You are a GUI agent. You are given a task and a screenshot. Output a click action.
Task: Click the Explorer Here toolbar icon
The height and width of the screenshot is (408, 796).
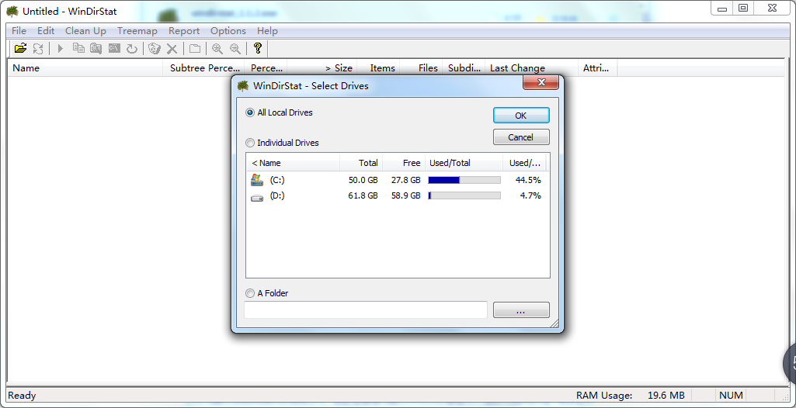[x=96, y=49]
